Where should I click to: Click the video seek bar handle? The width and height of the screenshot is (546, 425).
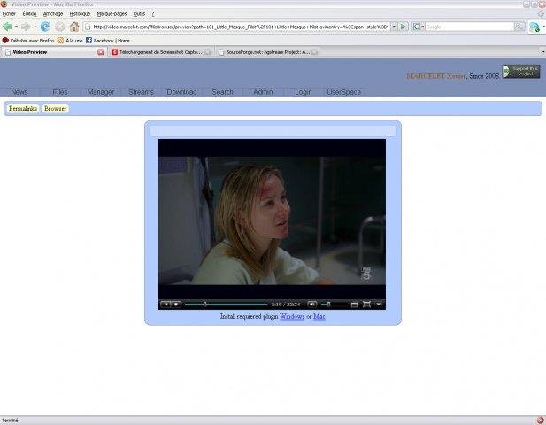pyautogui.click(x=204, y=305)
